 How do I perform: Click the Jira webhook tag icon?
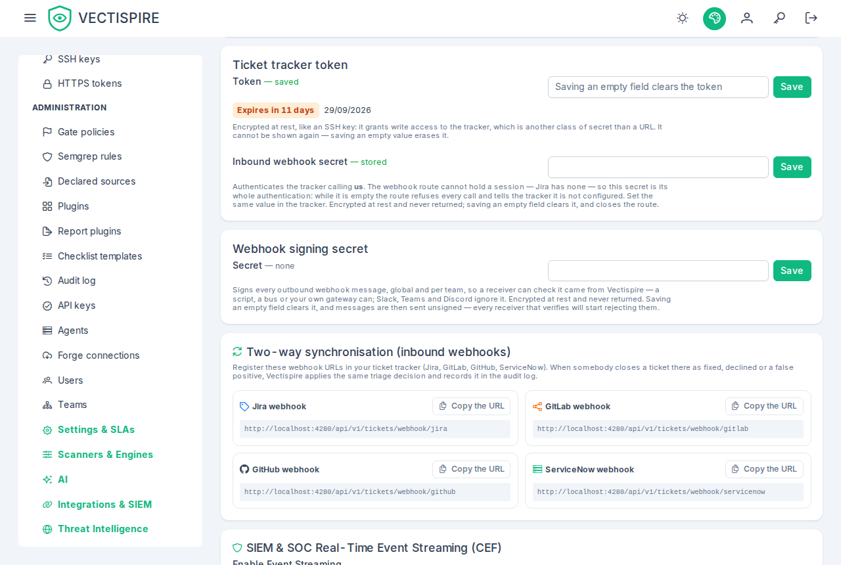point(244,407)
